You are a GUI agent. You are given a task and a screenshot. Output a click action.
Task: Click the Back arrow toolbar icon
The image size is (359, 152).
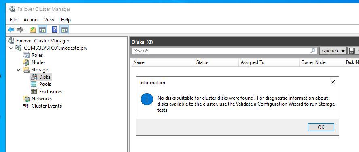11,30
